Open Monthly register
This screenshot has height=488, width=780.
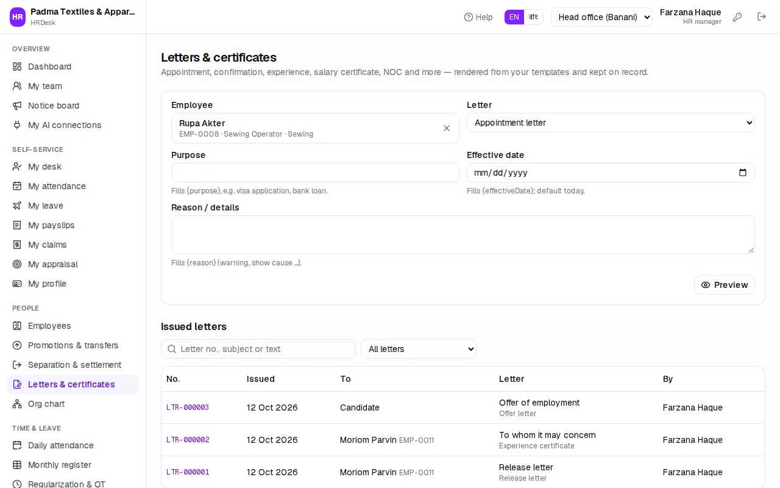tap(73, 465)
